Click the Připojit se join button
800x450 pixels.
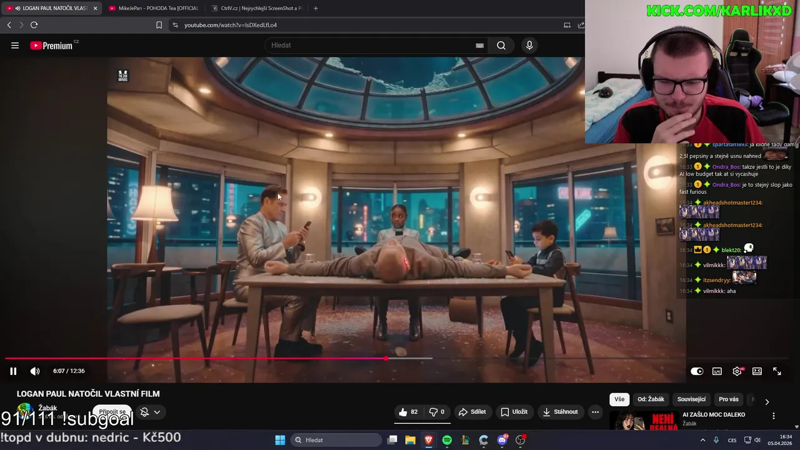(112, 412)
